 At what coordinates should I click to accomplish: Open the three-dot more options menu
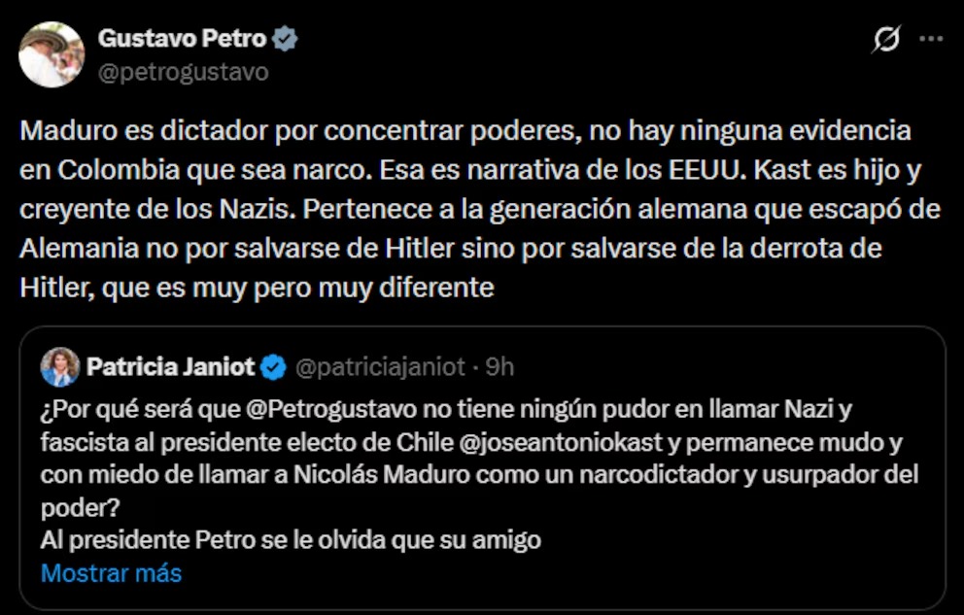[x=931, y=40]
